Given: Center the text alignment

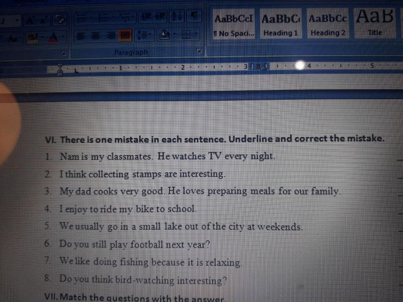Looking at the screenshot, I should point(96,36).
